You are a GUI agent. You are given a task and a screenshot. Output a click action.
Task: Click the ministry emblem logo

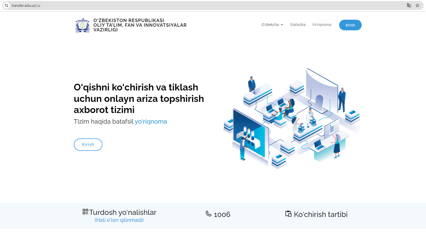click(82, 25)
